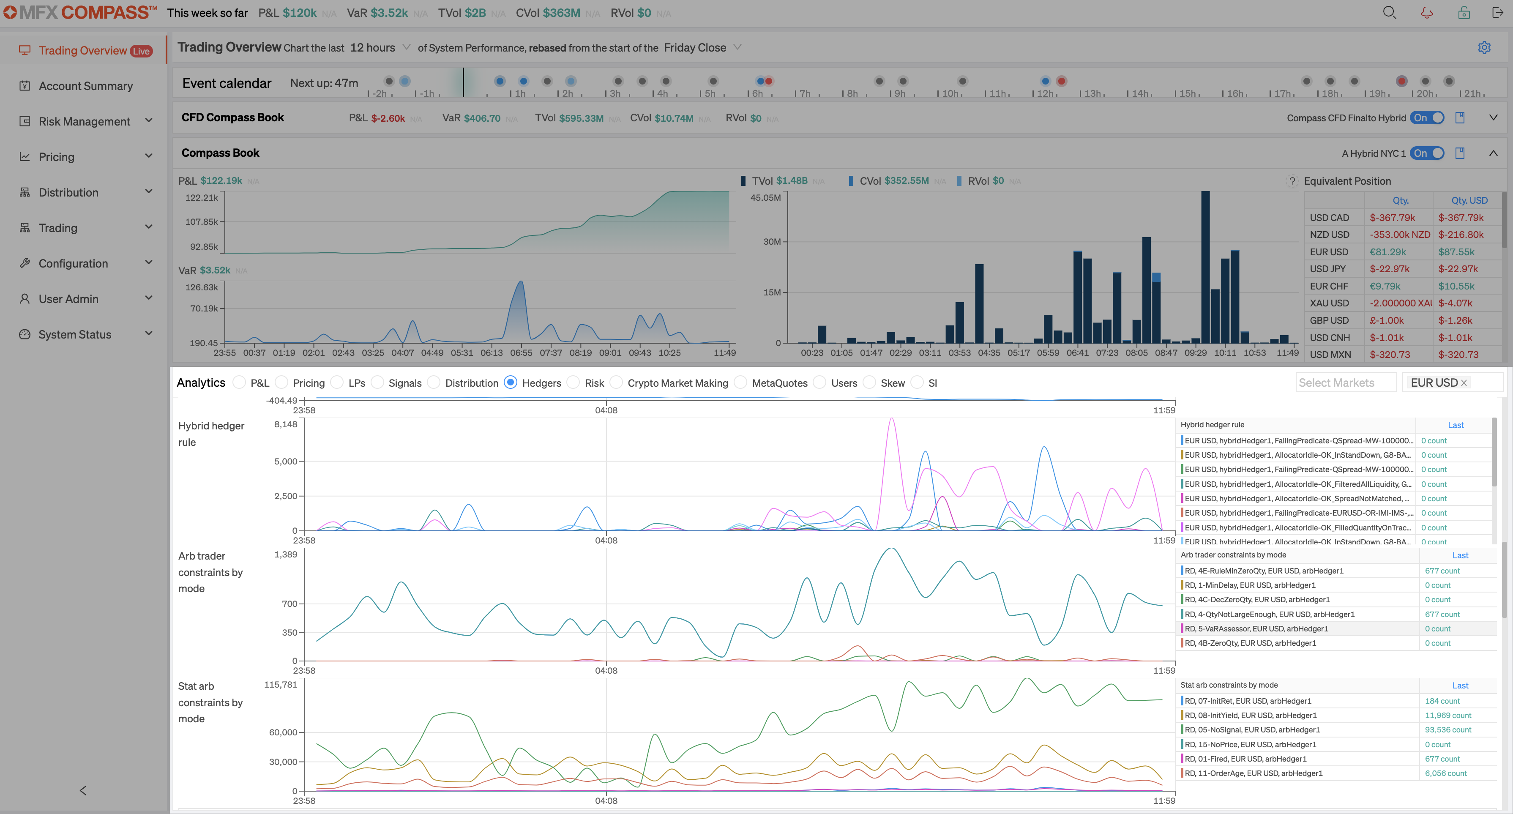Open Account Summary in sidebar

pyautogui.click(x=86, y=86)
